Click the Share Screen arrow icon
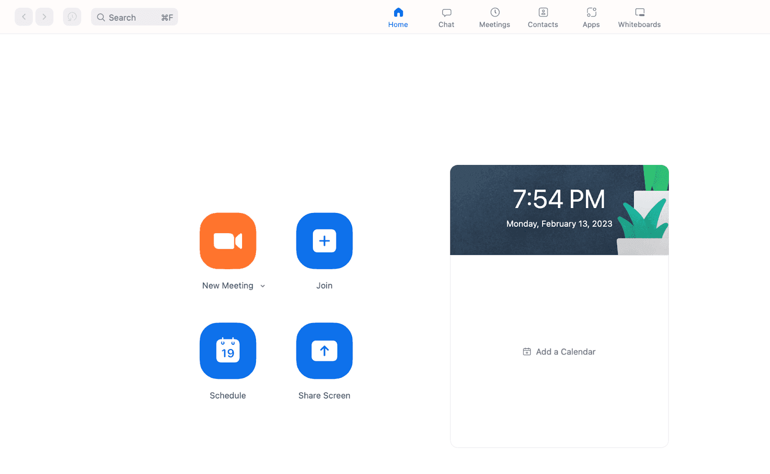The image size is (770, 474). click(324, 351)
